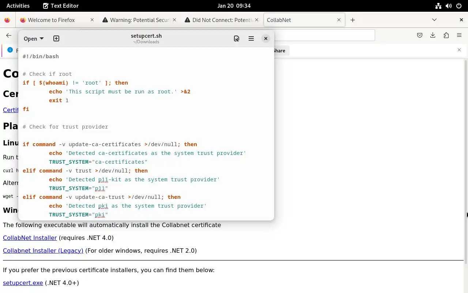Open Activities overview
The width and height of the screenshot is (468, 293).
[18, 5]
